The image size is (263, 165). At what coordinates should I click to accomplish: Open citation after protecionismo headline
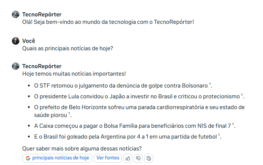pyautogui.click(x=242, y=95)
